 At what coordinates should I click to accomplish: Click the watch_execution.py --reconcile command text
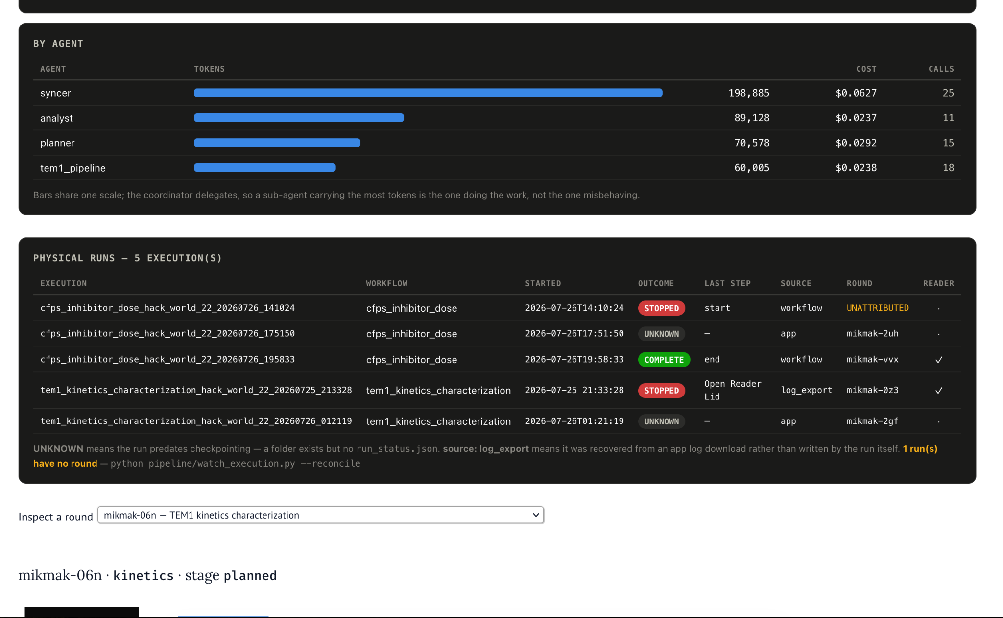click(236, 464)
